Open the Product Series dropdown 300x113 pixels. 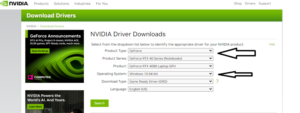click(171, 59)
